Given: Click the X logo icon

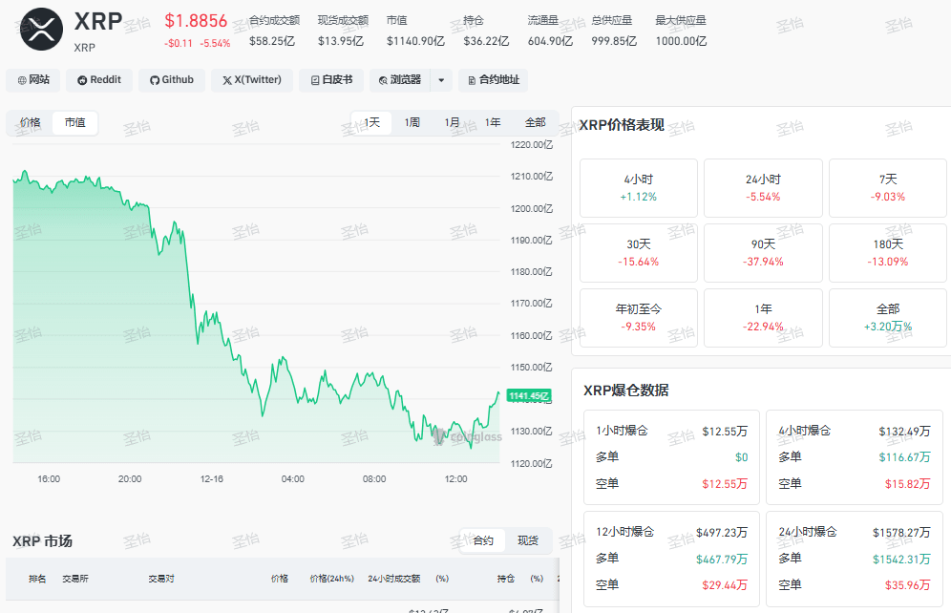Looking at the screenshot, I should (227, 80).
